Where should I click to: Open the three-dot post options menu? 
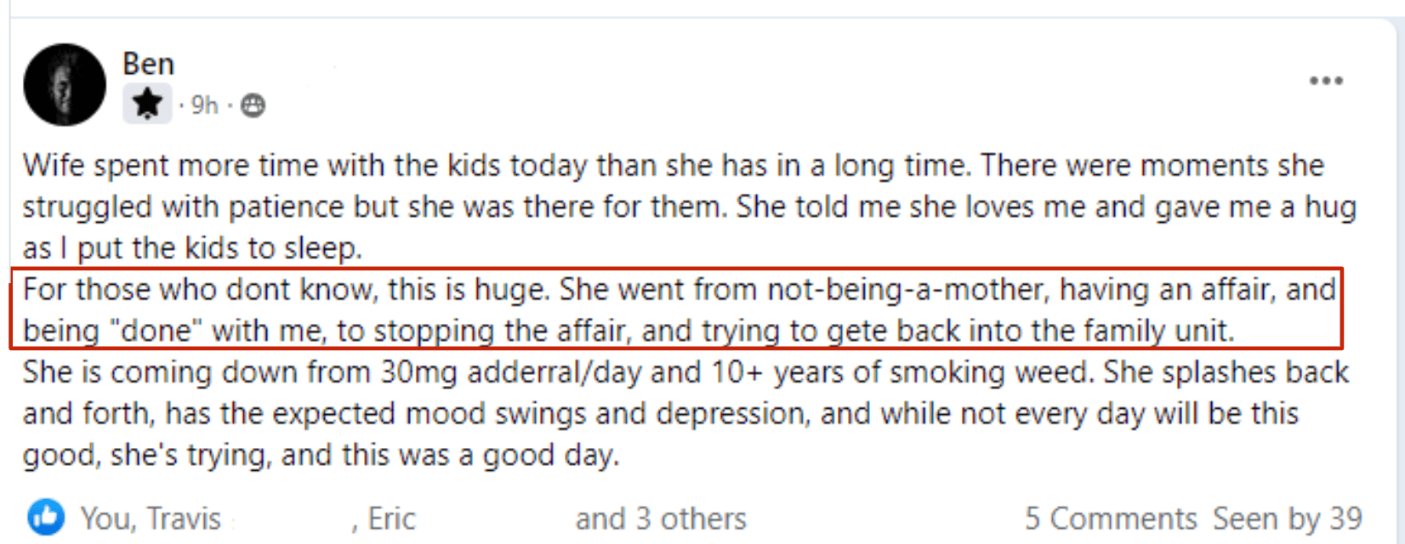click(1325, 81)
